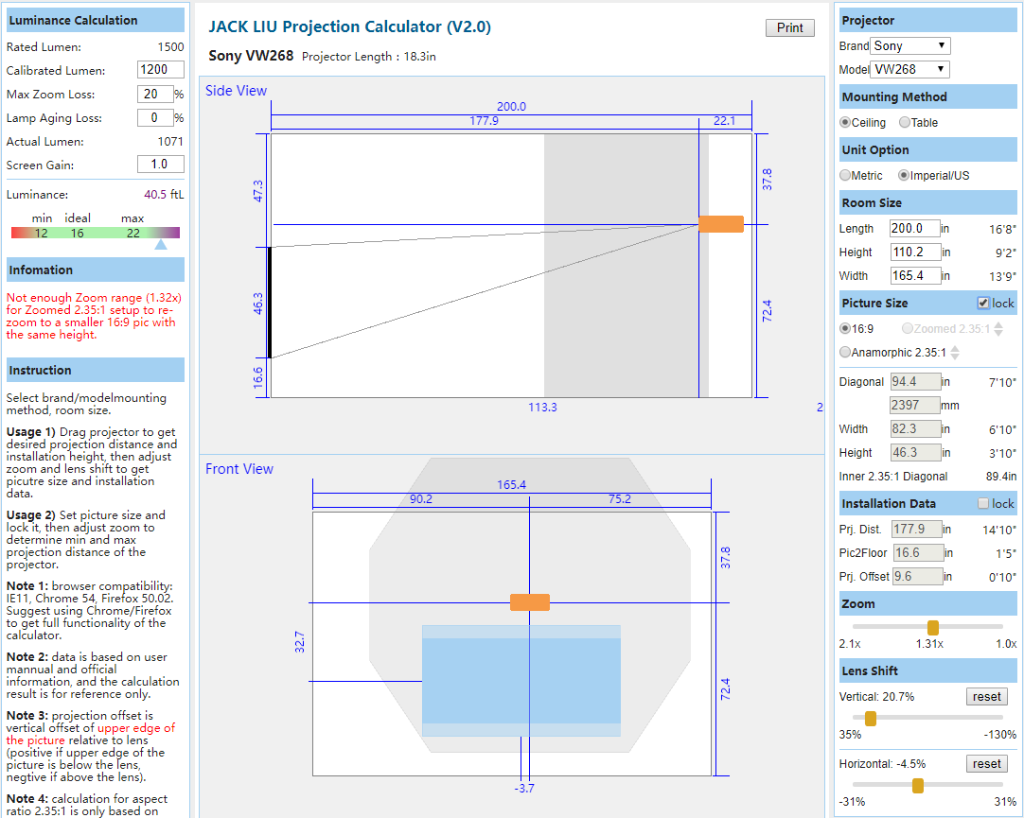The image size is (1024, 818).
Task: Select the 16:9 picture size option
Action: pyautogui.click(x=843, y=328)
